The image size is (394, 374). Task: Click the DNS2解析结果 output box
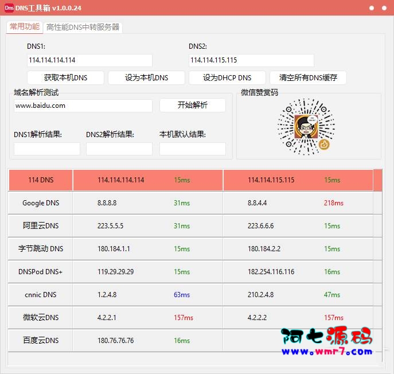(x=119, y=149)
